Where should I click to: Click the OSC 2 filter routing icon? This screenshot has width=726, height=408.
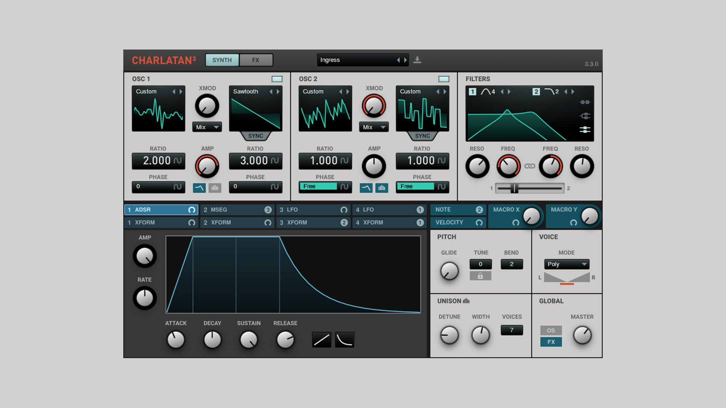coord(366,188)
